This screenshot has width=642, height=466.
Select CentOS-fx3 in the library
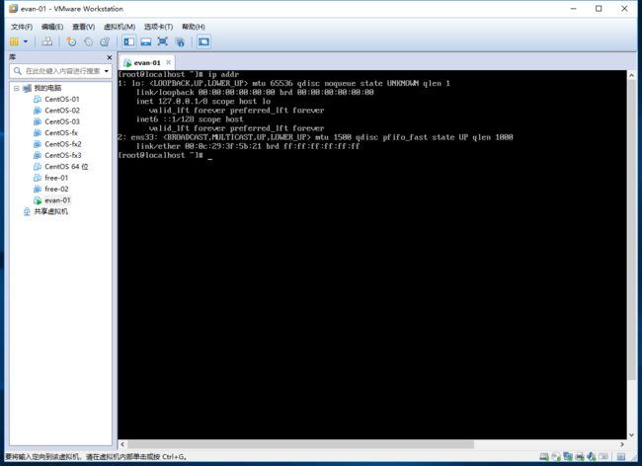tap(62, 155)
